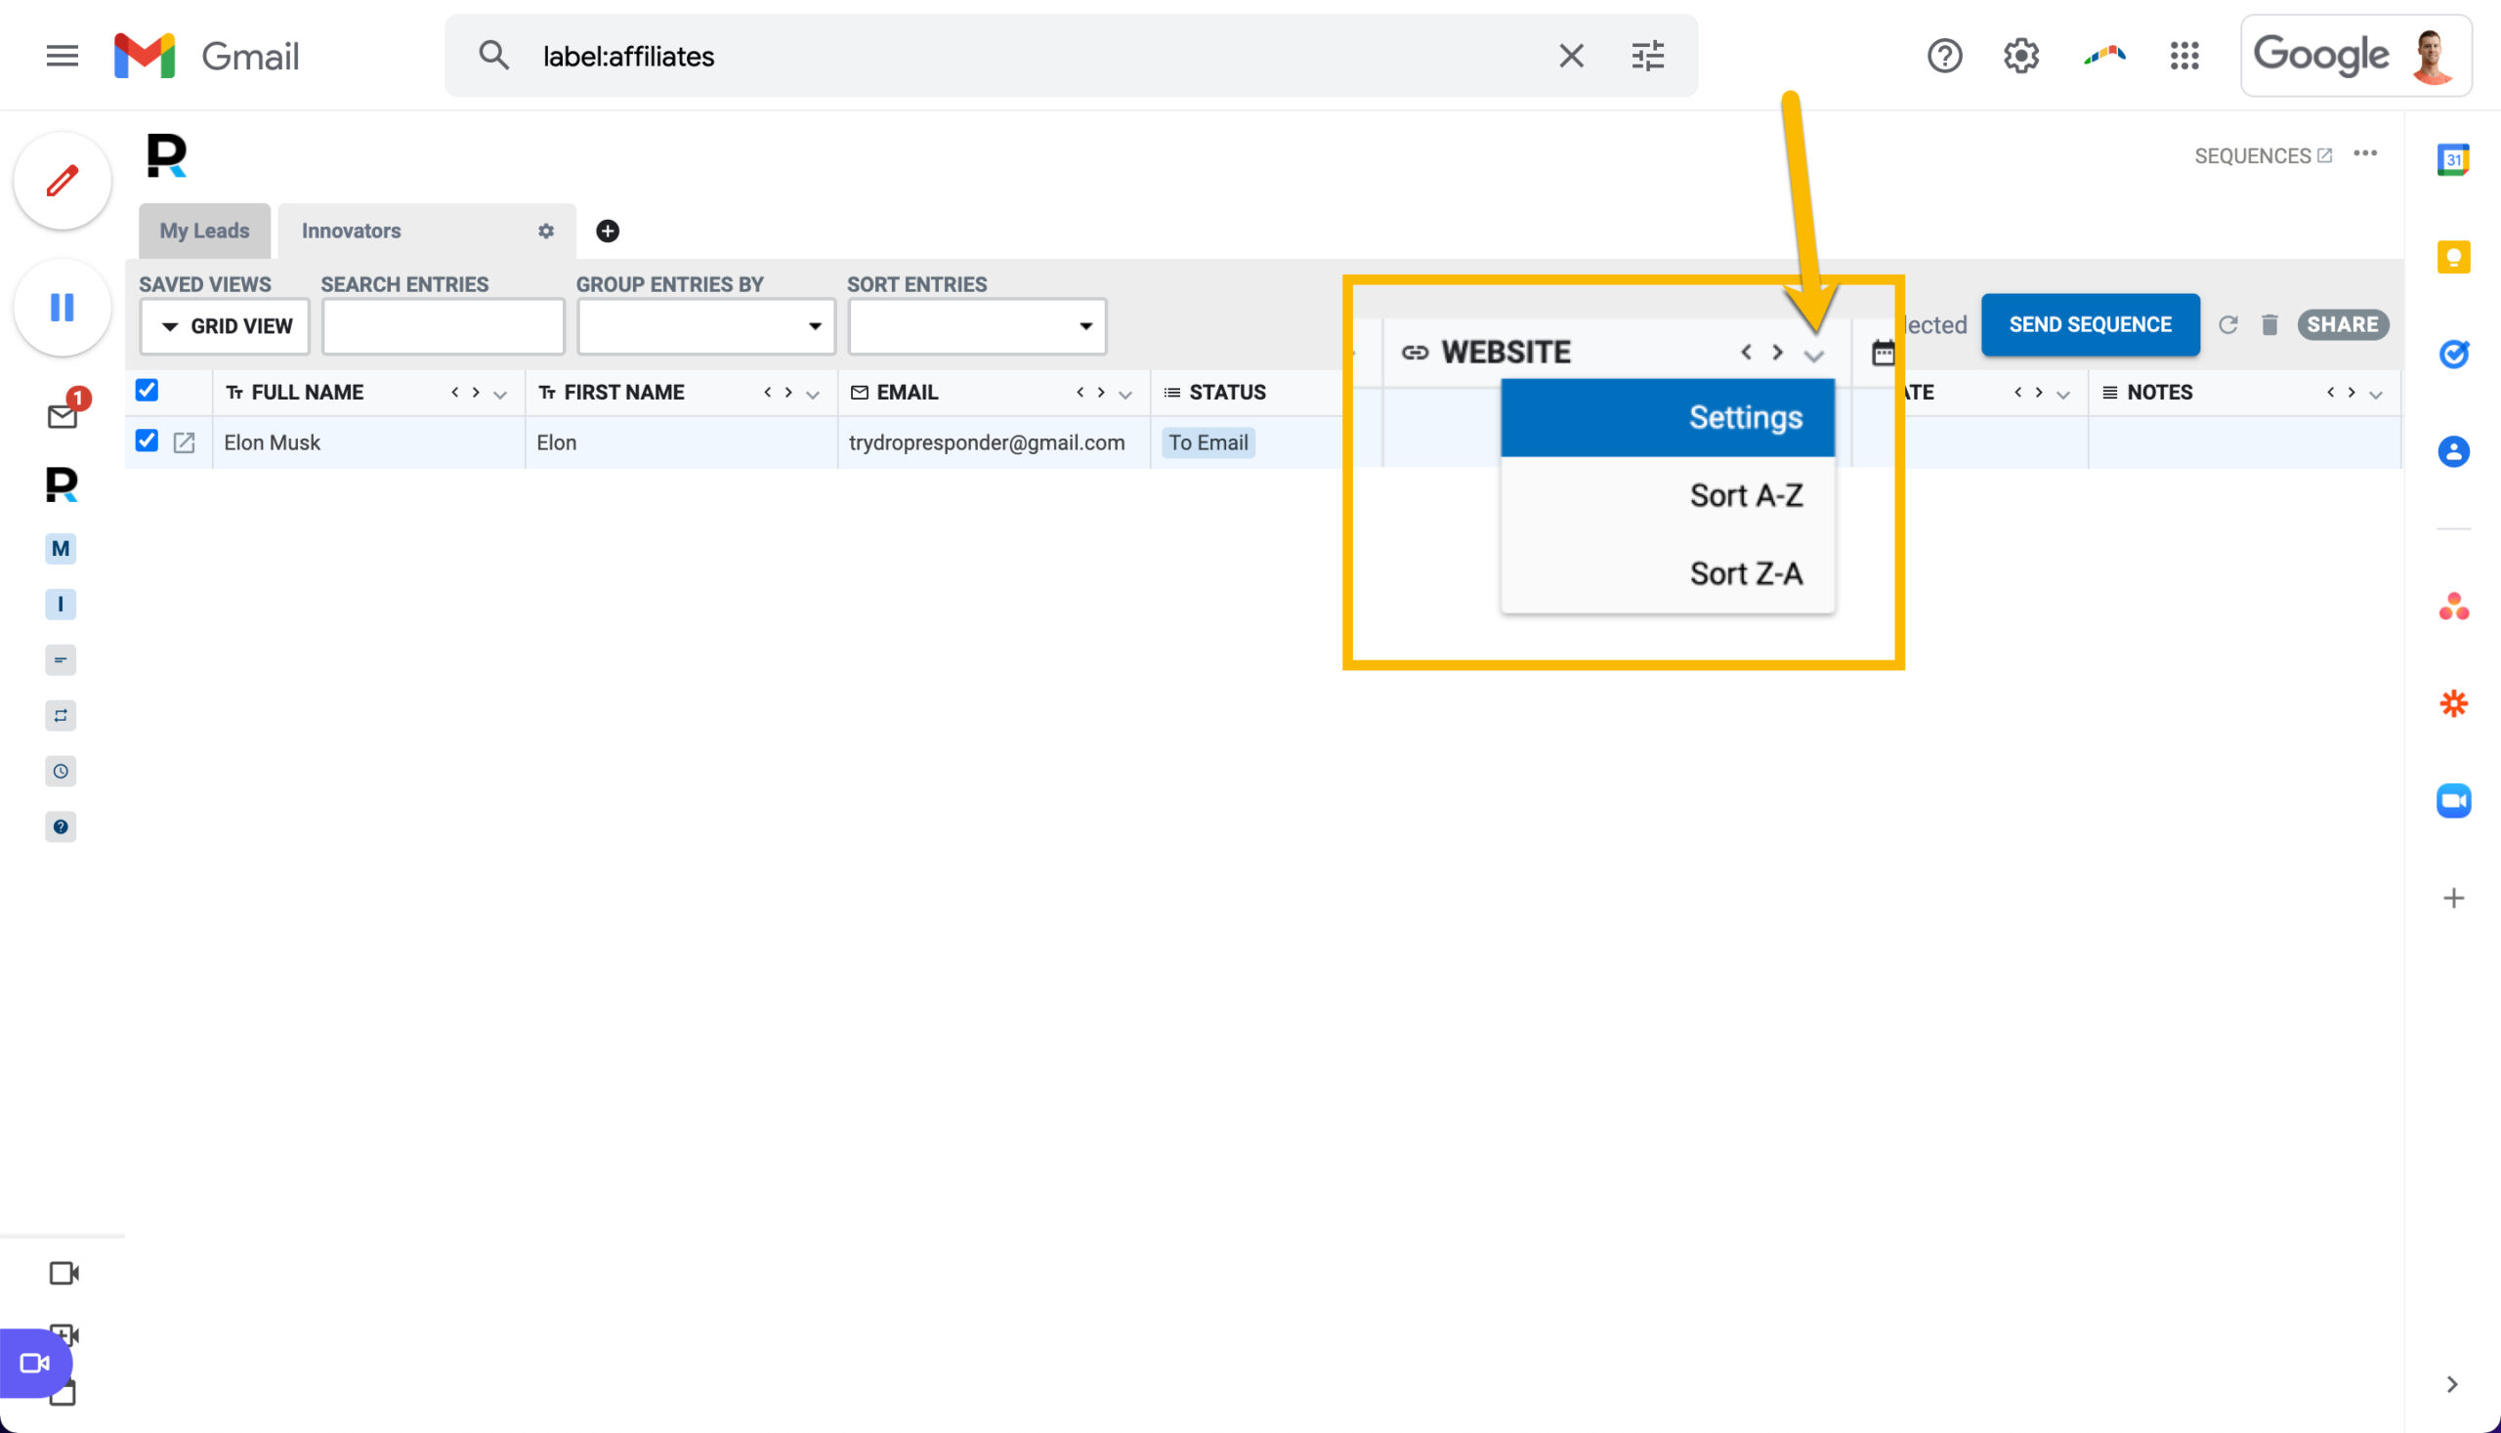This screenshot has width=2501, height=1433.
Task: Open Elon Musk entry details
Action: point(184,443)
